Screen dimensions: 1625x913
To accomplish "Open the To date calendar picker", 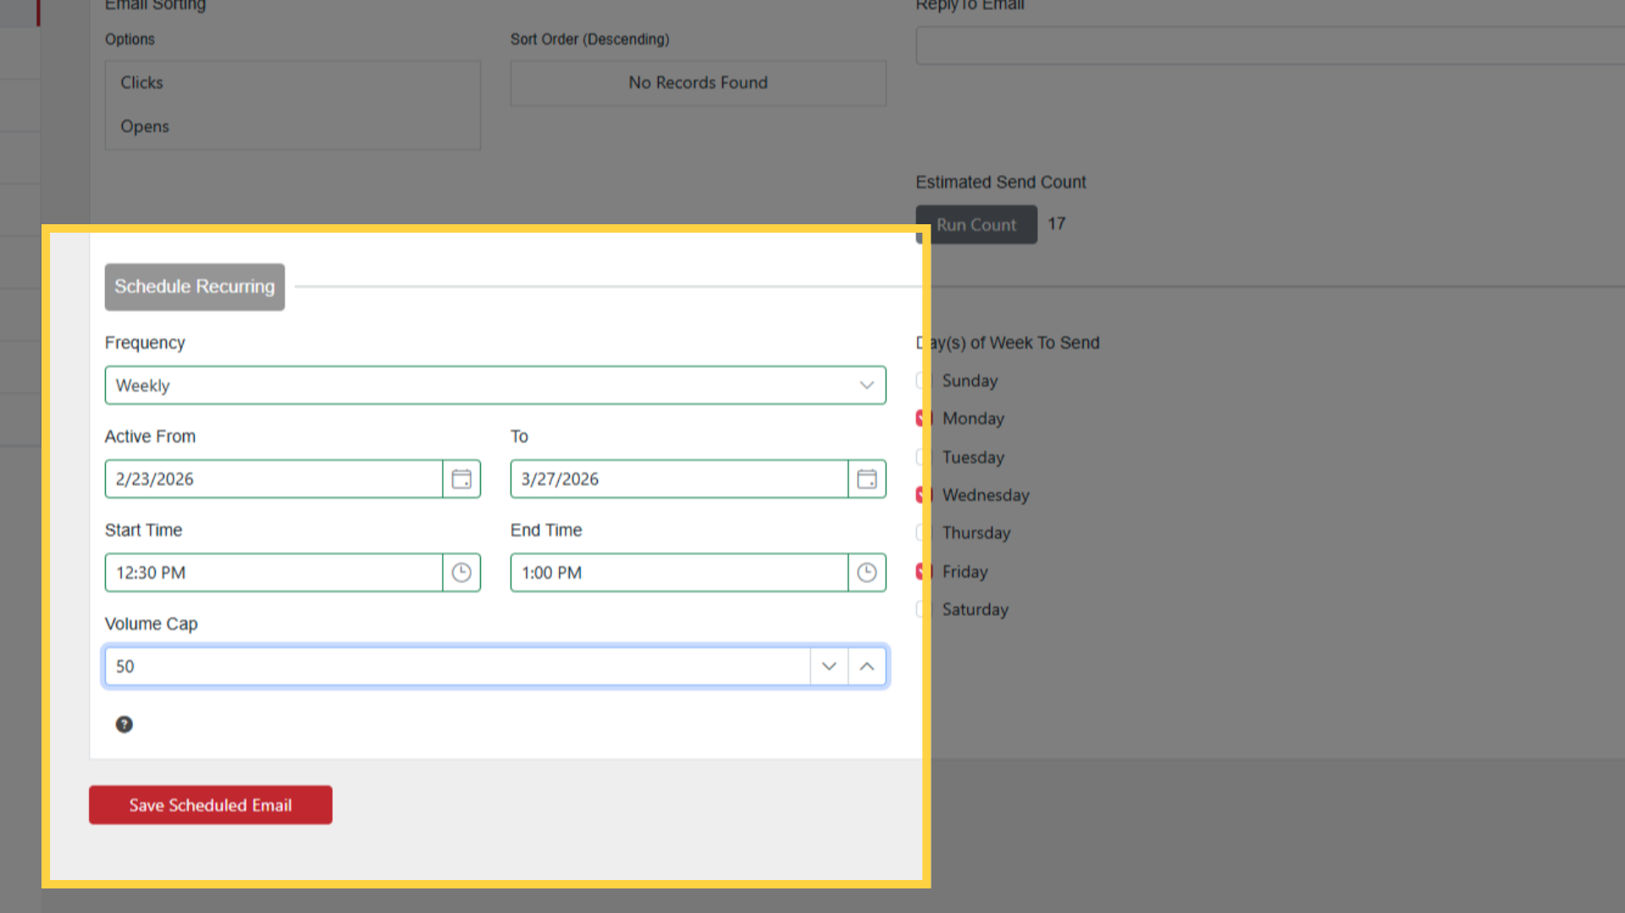I will pyautogui.click(x=867, y=479).
